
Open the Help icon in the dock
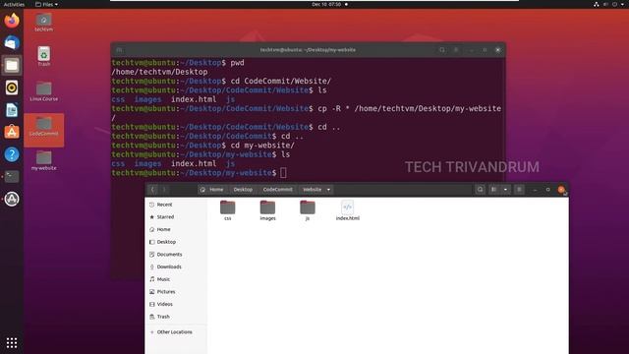tap(12, 154)
